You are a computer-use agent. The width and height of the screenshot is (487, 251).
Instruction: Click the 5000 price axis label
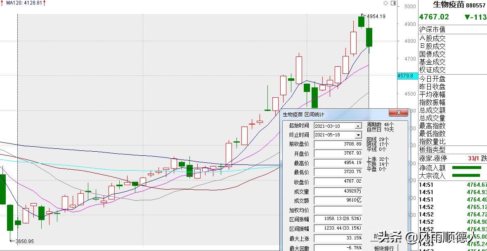point(410,6)
